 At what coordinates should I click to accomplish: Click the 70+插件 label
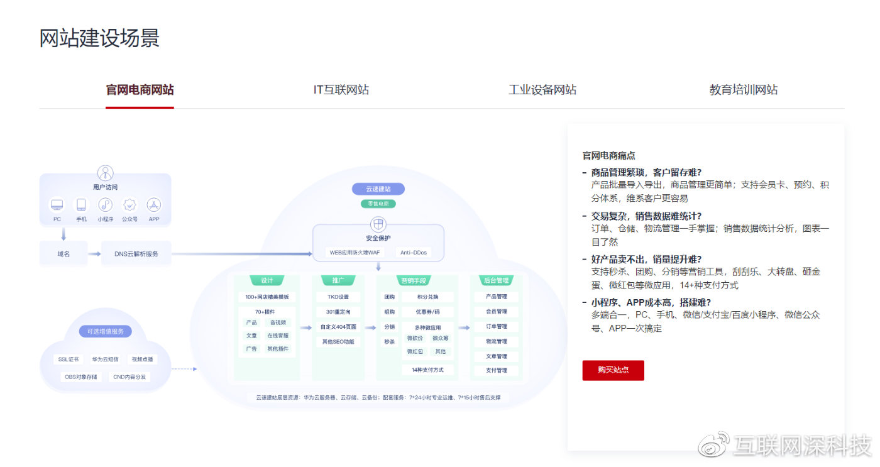point(265,311)
